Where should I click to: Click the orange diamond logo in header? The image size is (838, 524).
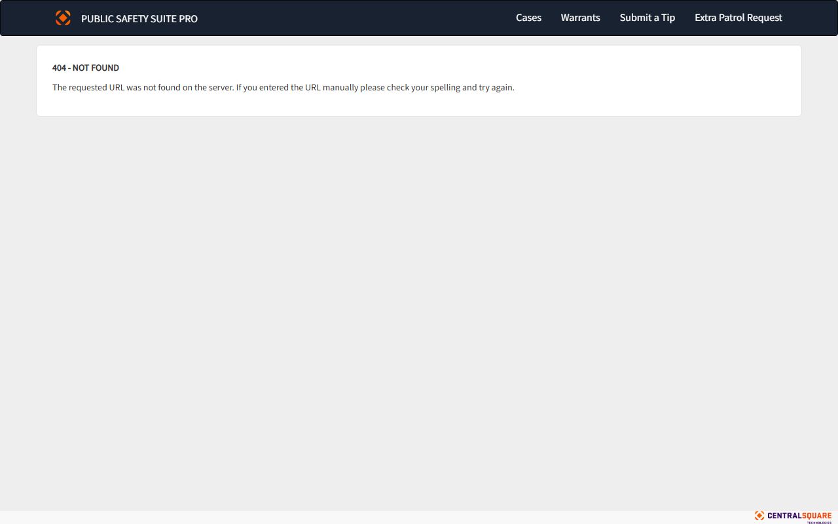click(63, 18)
